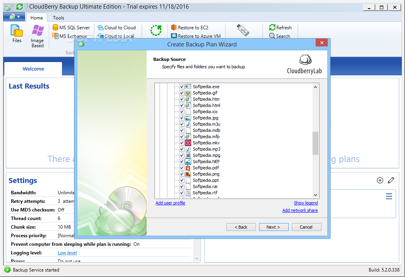Click the Next button
Viewport: 405px width, 277px height.
pyautogui.click(x=274, y=227)
